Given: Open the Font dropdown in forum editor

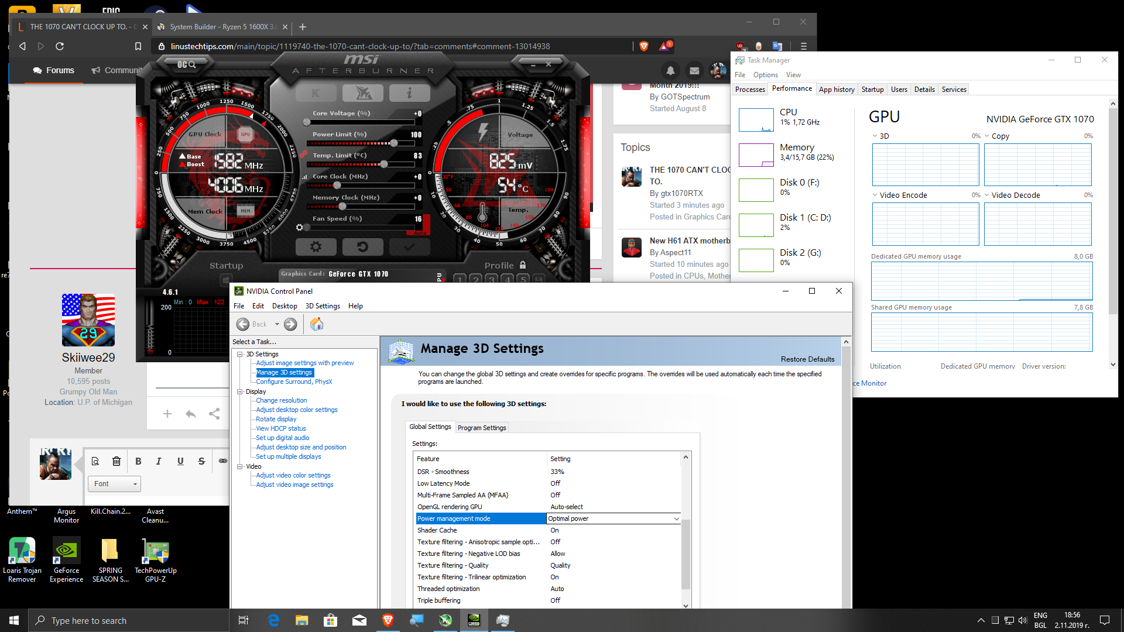Looking at the screenshot, I should click(x=115, y=484).
